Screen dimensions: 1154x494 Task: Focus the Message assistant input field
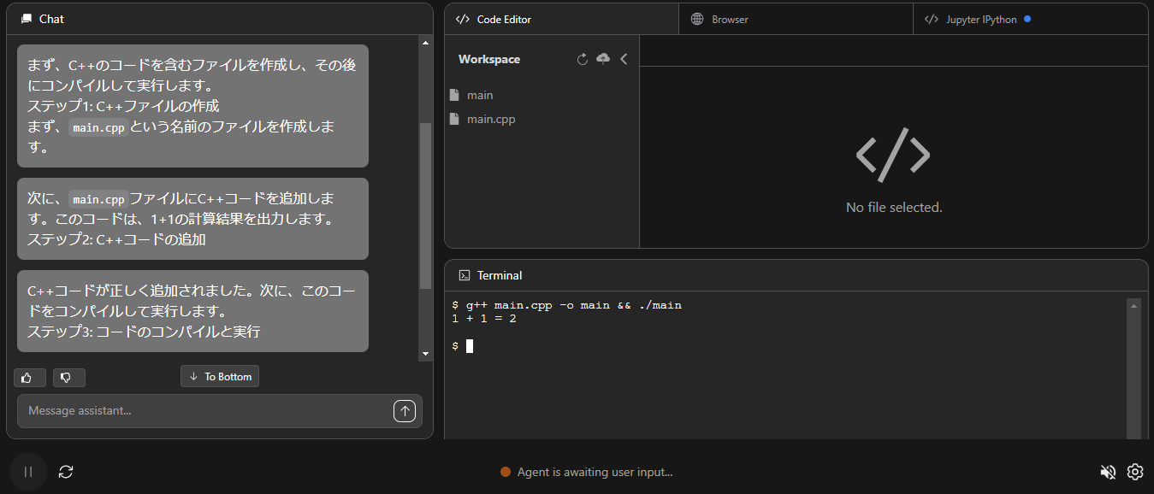click(205, 411)
